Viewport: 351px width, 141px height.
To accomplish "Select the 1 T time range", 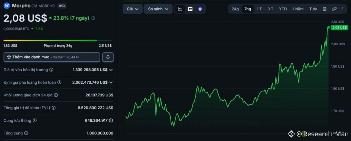I will [x=259, y=9].
